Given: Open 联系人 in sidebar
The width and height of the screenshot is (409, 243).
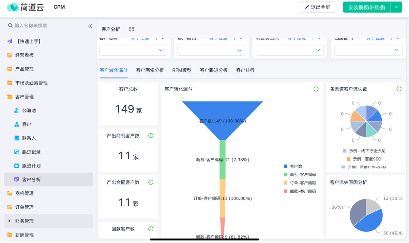Looking at the screenshot, I should tap(48, 138).
